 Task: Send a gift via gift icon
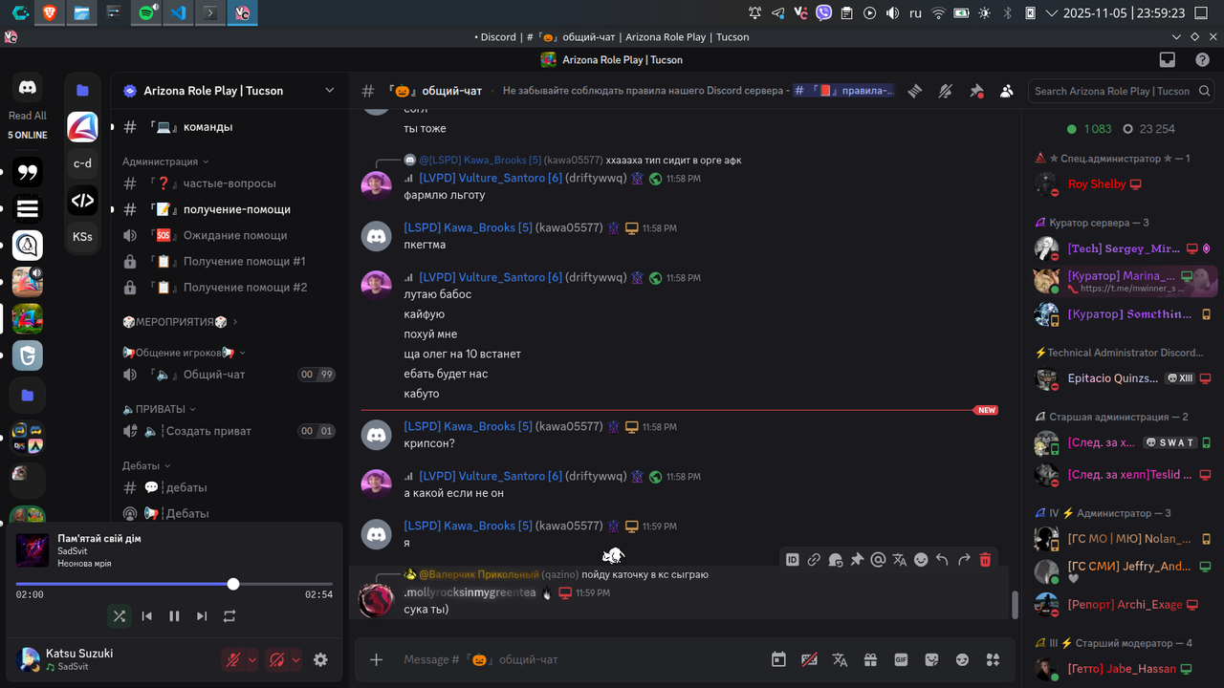tap(870, 659)
